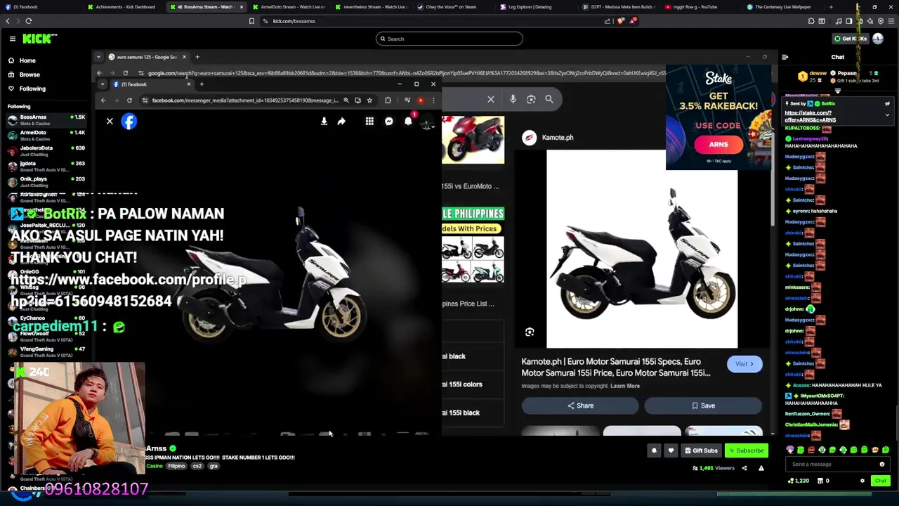899x506 pixels.
Task: Click the Facebook window tab-search dropdown arrow
Action: pyautogui.click(x=103, y=84)
